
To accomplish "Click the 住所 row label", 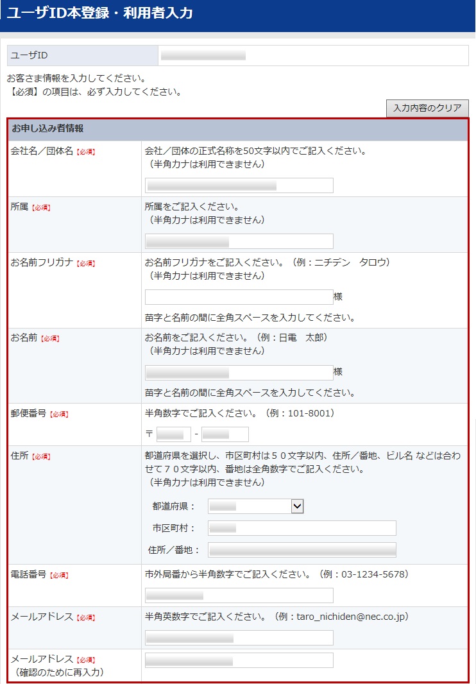I will [x=19, y=456].
